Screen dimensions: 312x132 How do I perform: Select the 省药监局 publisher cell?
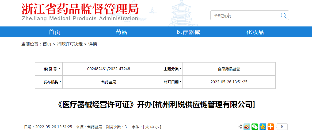[109, 82]
